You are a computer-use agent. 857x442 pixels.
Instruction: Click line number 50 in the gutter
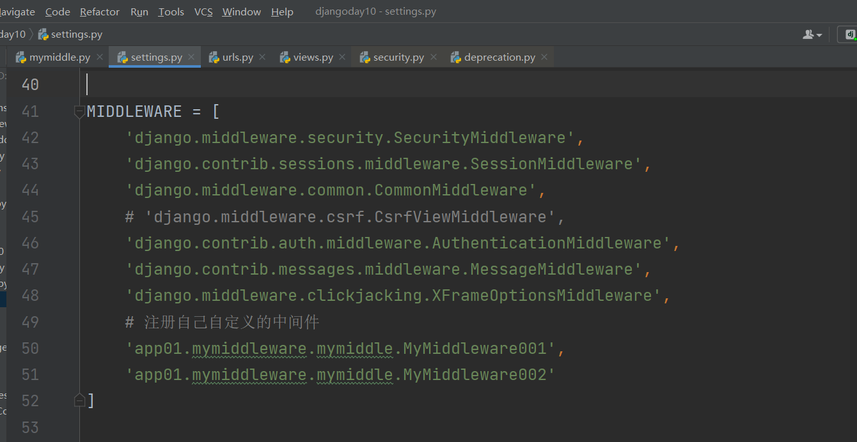tap(30, 348)
